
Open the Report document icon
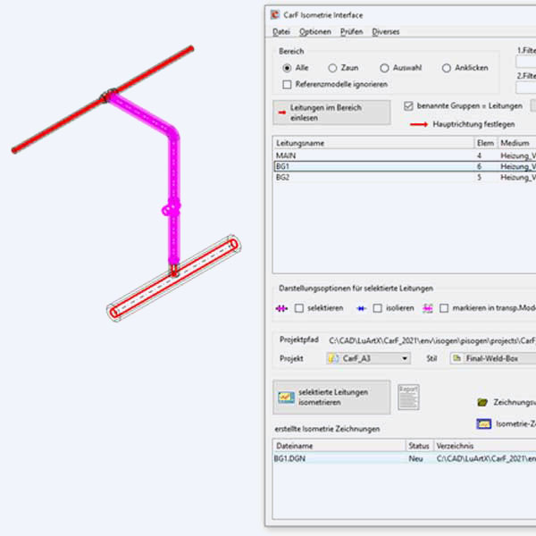(408, 398)
